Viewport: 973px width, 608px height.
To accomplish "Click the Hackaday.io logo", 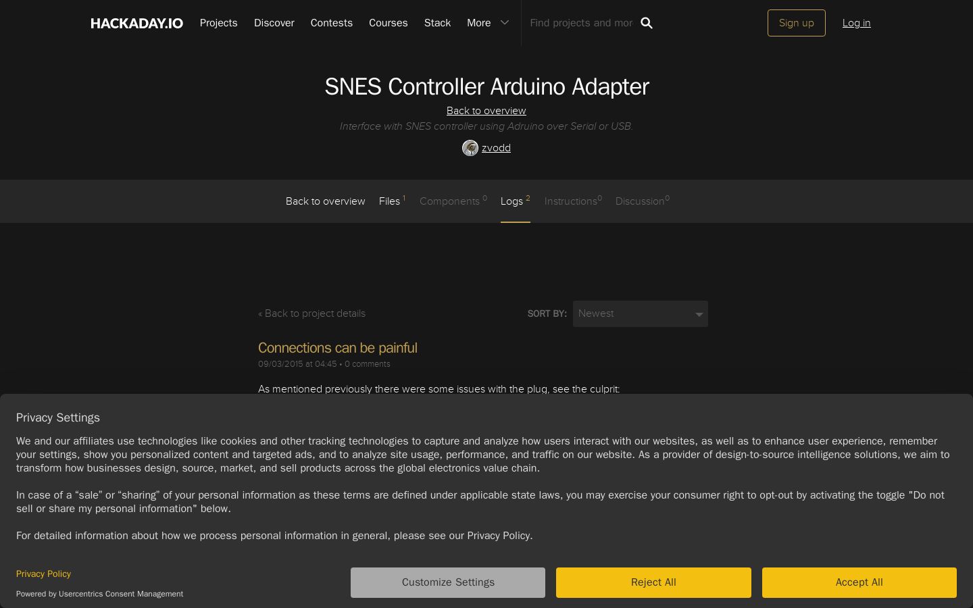I will [136, 23].
